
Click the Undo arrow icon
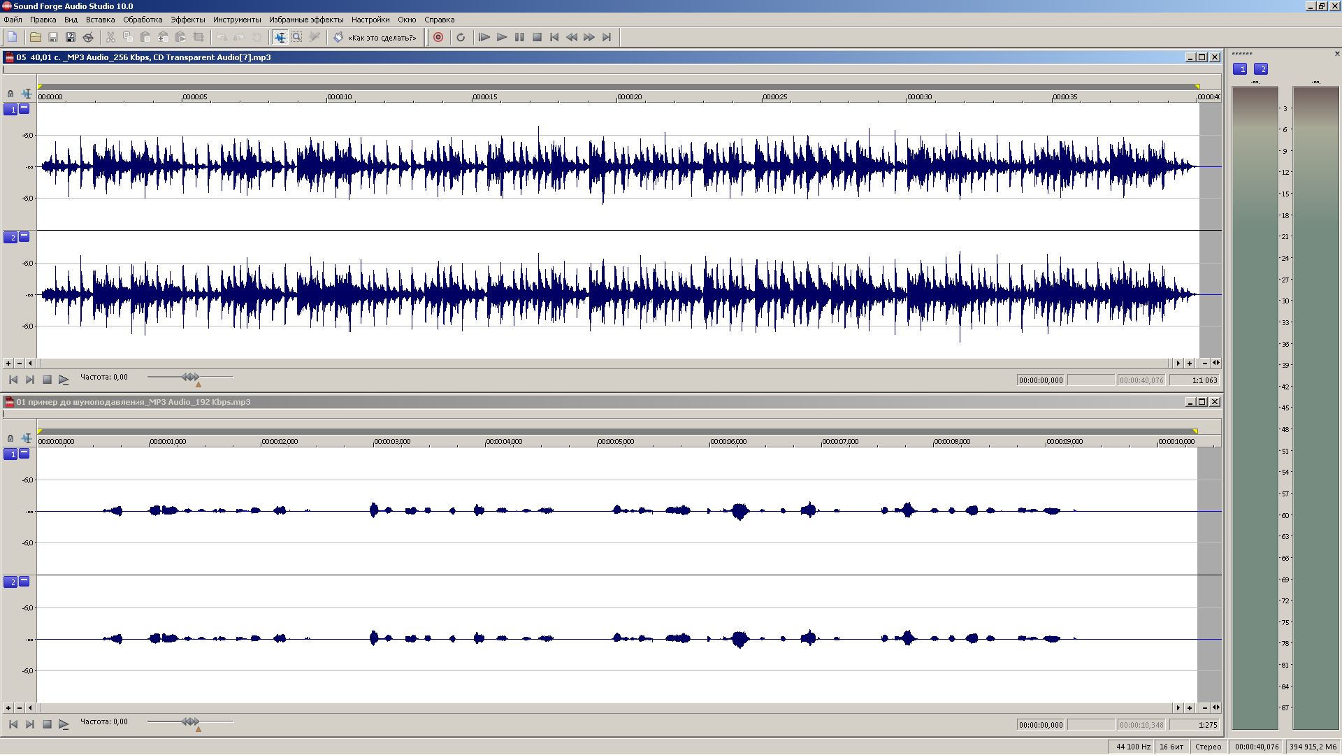coord(222,37)
